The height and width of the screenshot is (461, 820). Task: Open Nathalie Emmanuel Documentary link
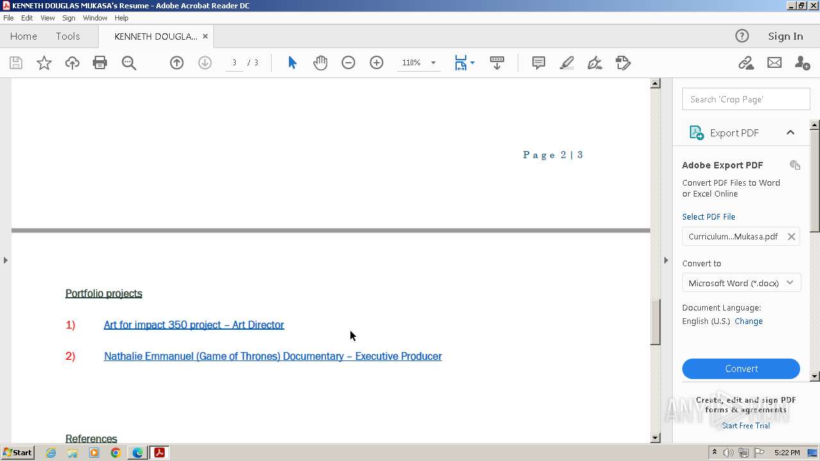pos(273,356)
